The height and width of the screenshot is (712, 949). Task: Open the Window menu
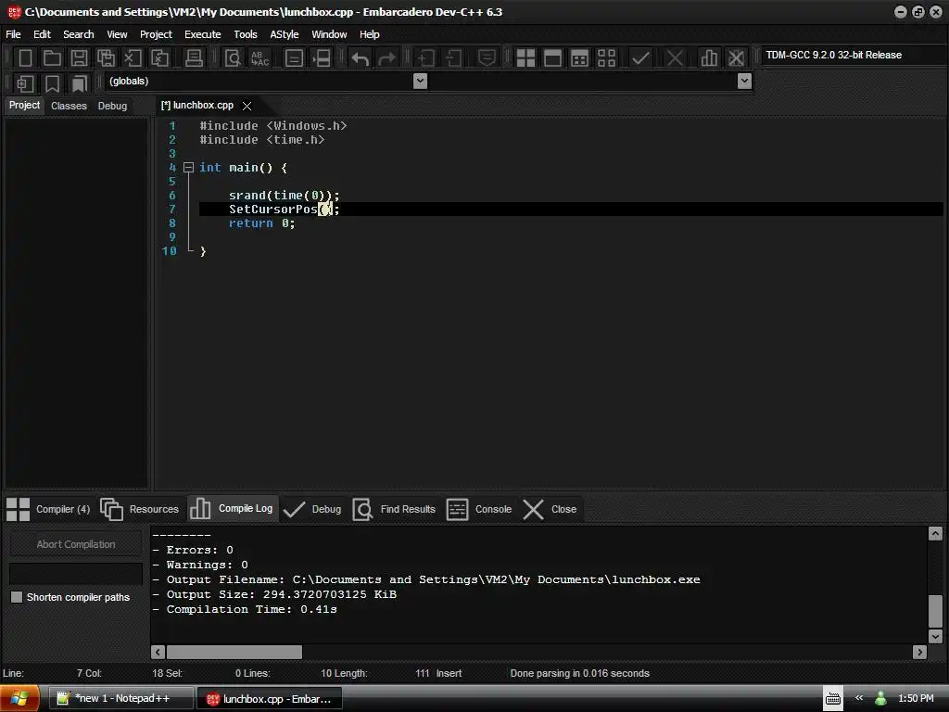[329, 34]
